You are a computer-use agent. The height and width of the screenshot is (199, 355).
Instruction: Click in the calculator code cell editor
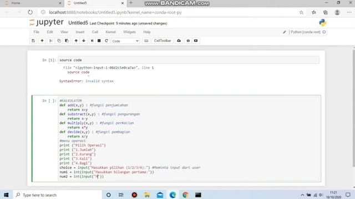click(x=189, y=139)
